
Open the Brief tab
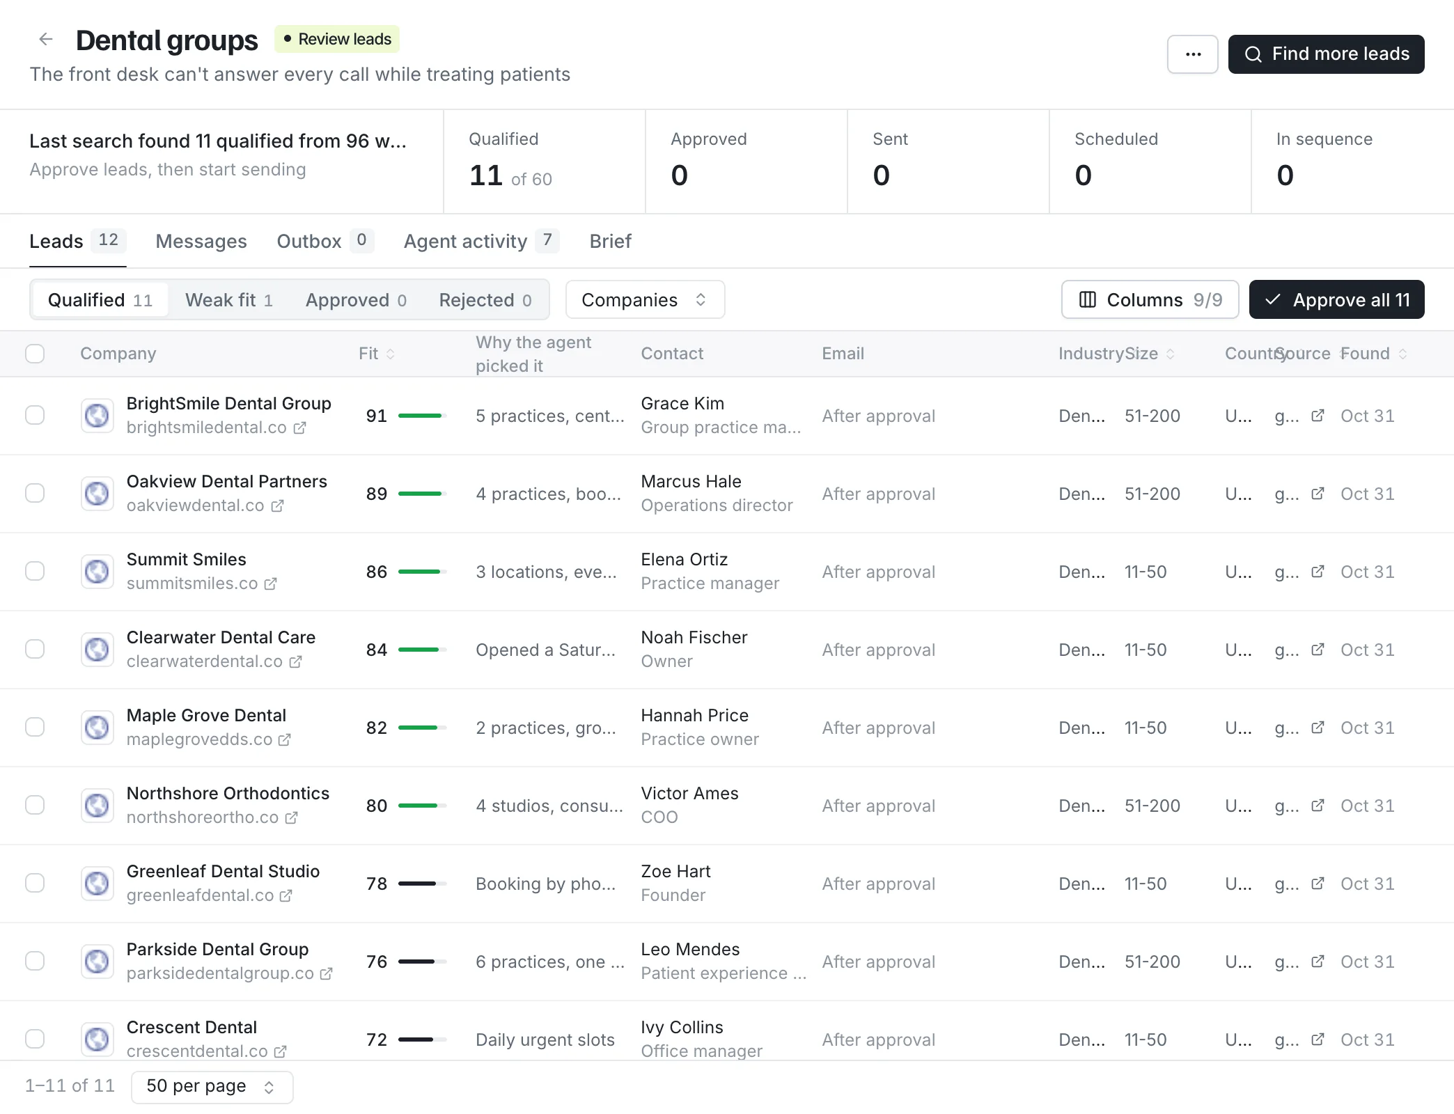610,242
